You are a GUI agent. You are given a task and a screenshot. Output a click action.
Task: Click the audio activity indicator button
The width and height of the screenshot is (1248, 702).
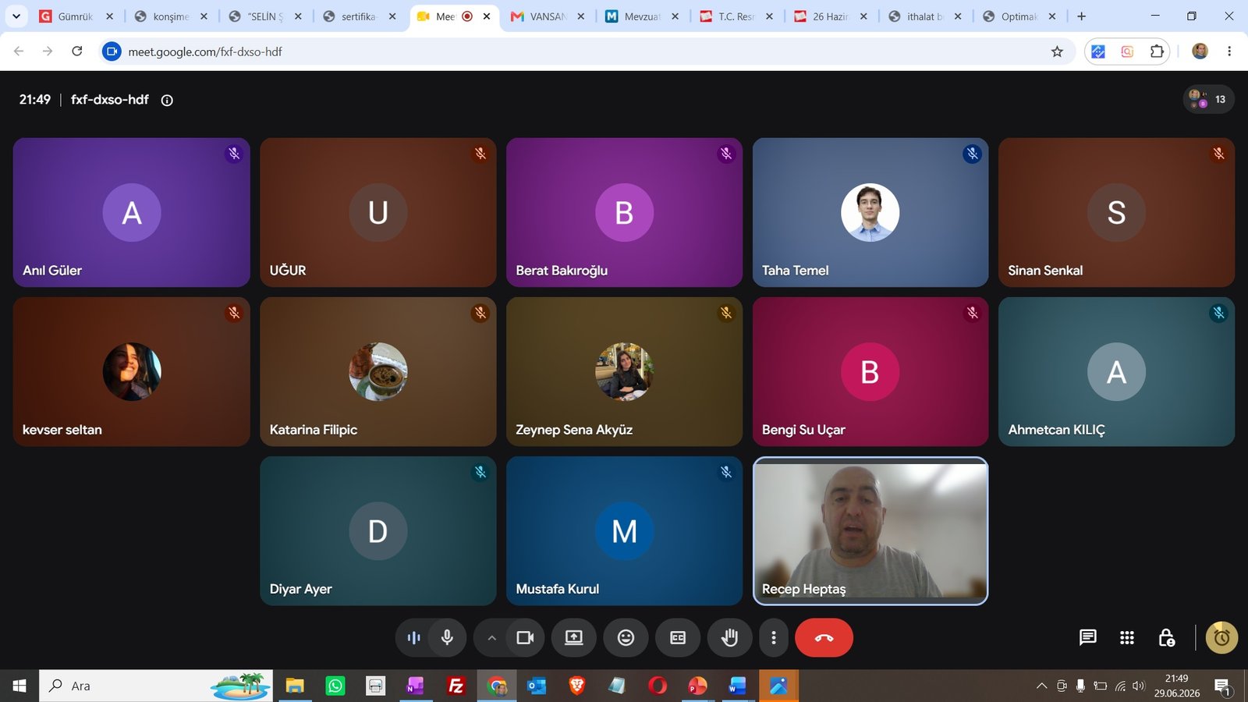[x=413, y=638]
